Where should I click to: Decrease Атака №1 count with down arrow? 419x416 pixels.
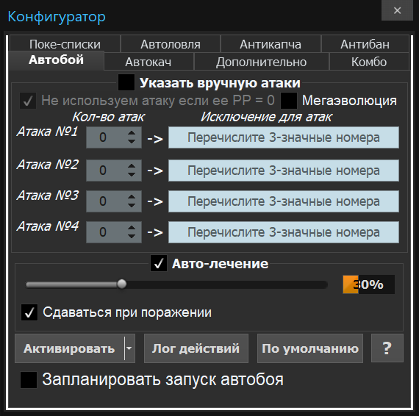point(132,142)
